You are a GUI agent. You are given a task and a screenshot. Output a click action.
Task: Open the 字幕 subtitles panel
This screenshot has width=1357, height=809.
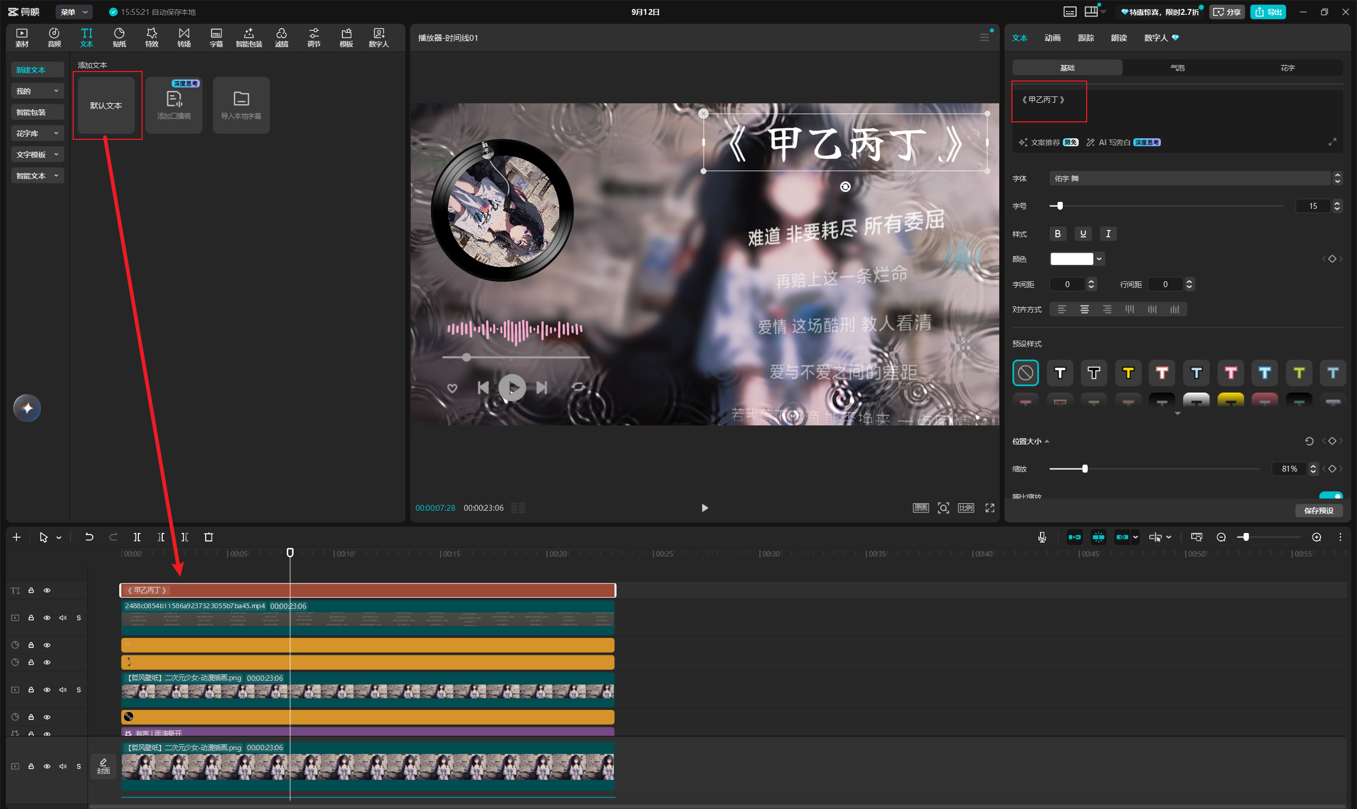pos(216,38)
